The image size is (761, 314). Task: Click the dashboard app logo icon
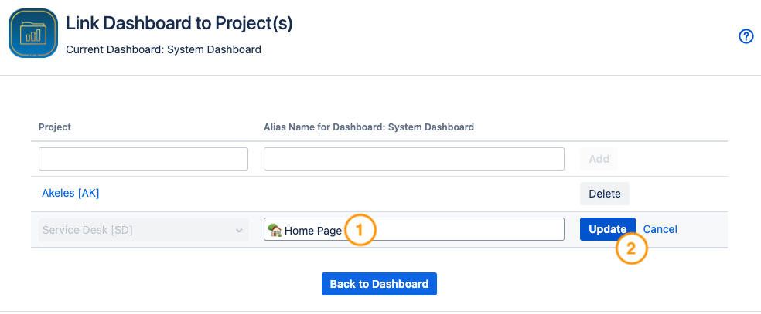click(33, 34)
